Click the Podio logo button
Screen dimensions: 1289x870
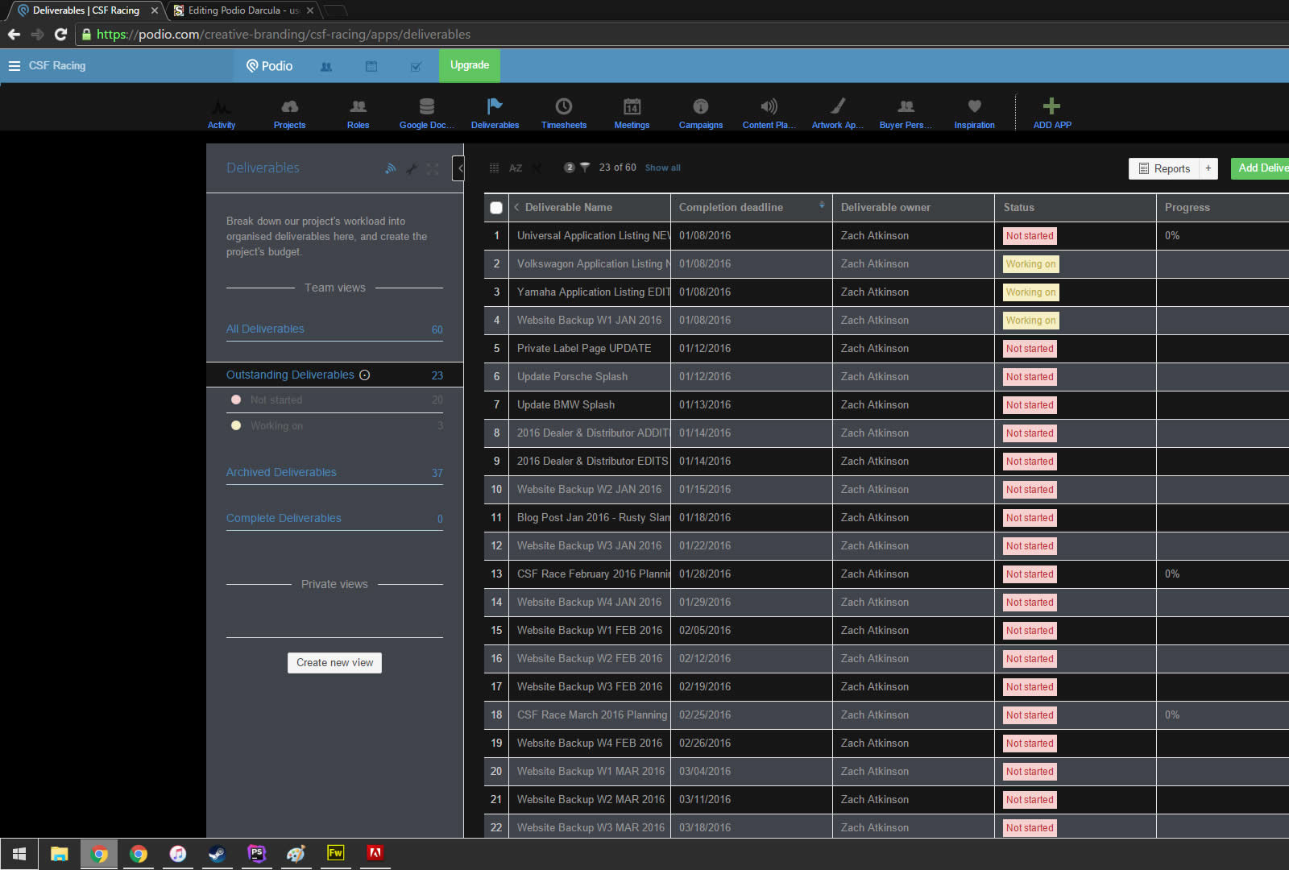pyautogui.click(x=269, y=65)
